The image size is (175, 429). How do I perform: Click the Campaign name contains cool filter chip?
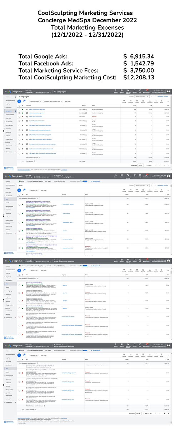pyautogui.click(x=52, y=101)
